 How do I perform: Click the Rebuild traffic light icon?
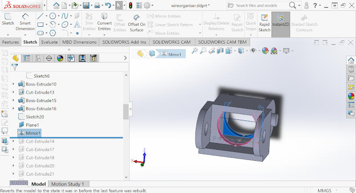(x=130, y=5)
